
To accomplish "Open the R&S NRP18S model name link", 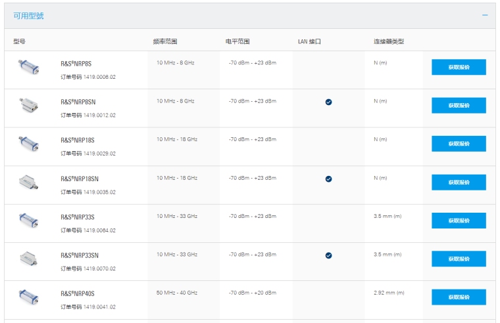I will [78, 140].
